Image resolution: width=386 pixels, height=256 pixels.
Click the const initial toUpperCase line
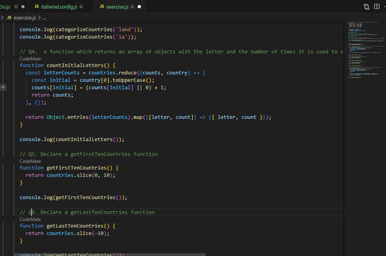click(93, 80)
